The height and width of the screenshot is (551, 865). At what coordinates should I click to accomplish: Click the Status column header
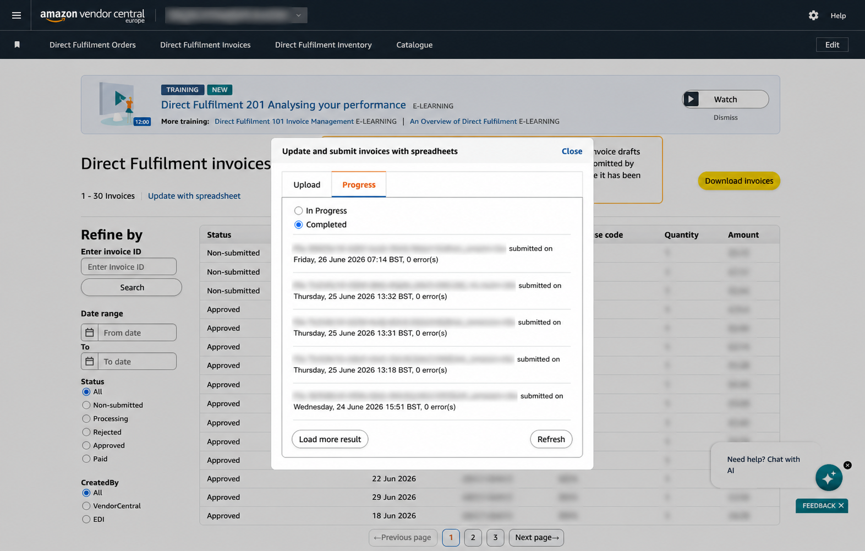pyautogui.click(x=219, y=234)
